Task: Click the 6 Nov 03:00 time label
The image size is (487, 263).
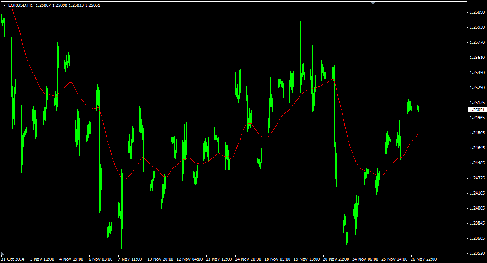Action: tap(101, 259)
